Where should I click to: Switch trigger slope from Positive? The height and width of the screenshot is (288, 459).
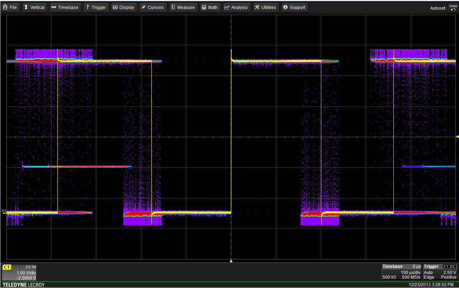448,277
